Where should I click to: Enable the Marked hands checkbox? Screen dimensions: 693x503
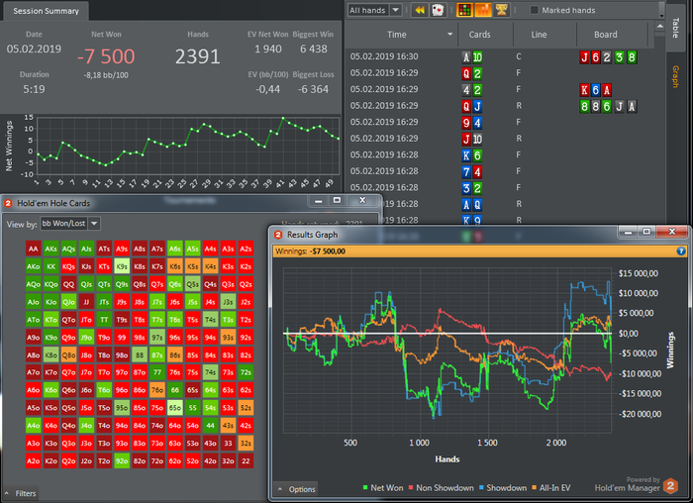pyautogui.click(x=535, y=10)
